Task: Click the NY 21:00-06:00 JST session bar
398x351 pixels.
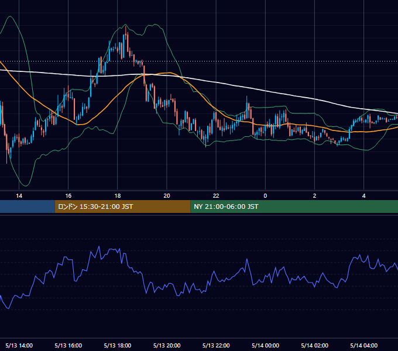Action: click(x=294, y=207)
